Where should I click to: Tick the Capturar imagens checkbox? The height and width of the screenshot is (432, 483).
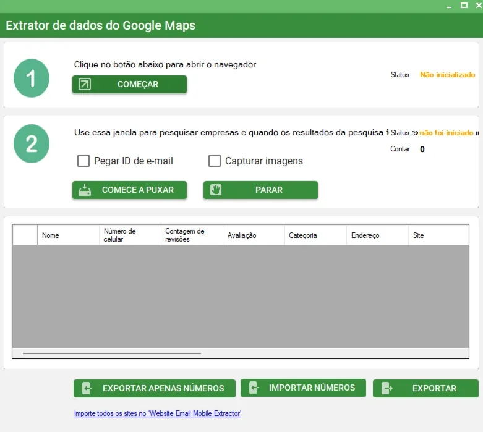click(x=215, y=161)
